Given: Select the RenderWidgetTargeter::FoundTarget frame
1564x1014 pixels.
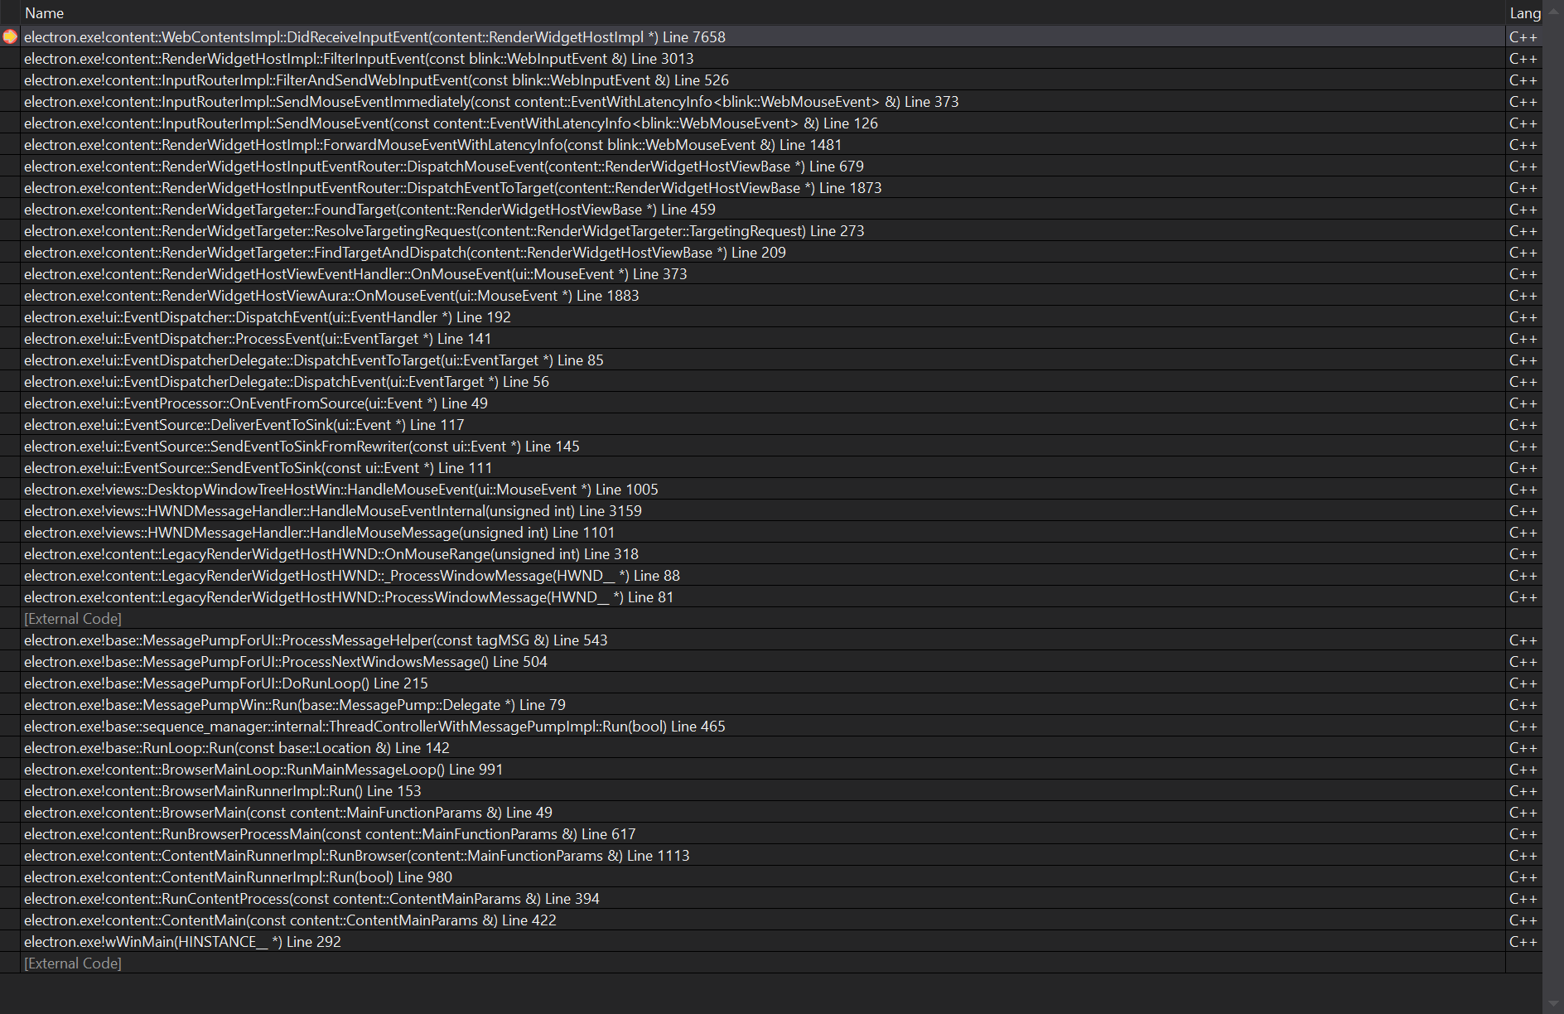Looking at the screenshot, I should click(x=368, y=210).
